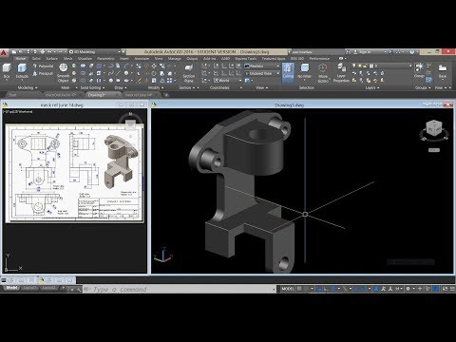
Task: Open the Annotate ribbon tab
Action: [142, 59]
